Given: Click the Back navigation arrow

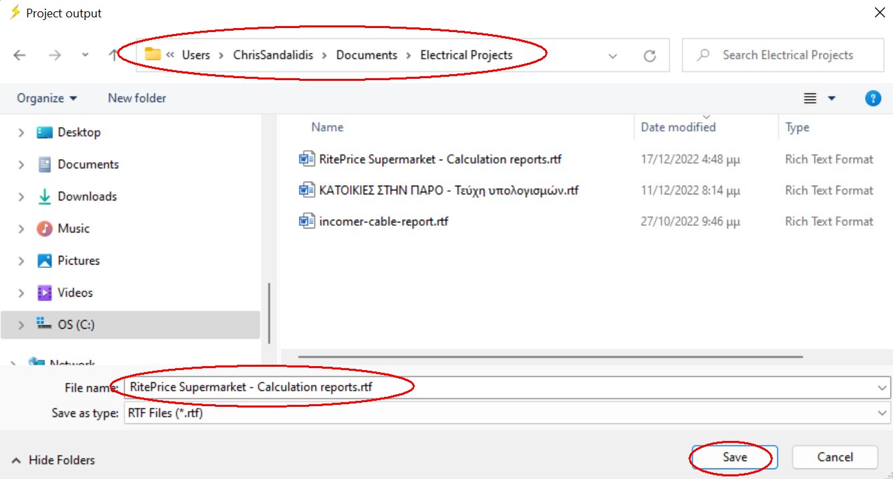Looking at the screenshot, I should (19, 55).
